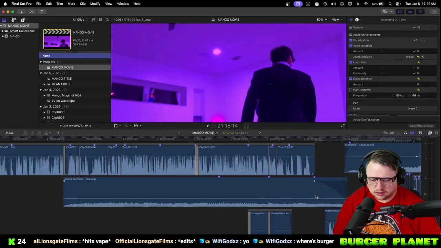Toggle audio skimming in timeline

pos(399,133)
